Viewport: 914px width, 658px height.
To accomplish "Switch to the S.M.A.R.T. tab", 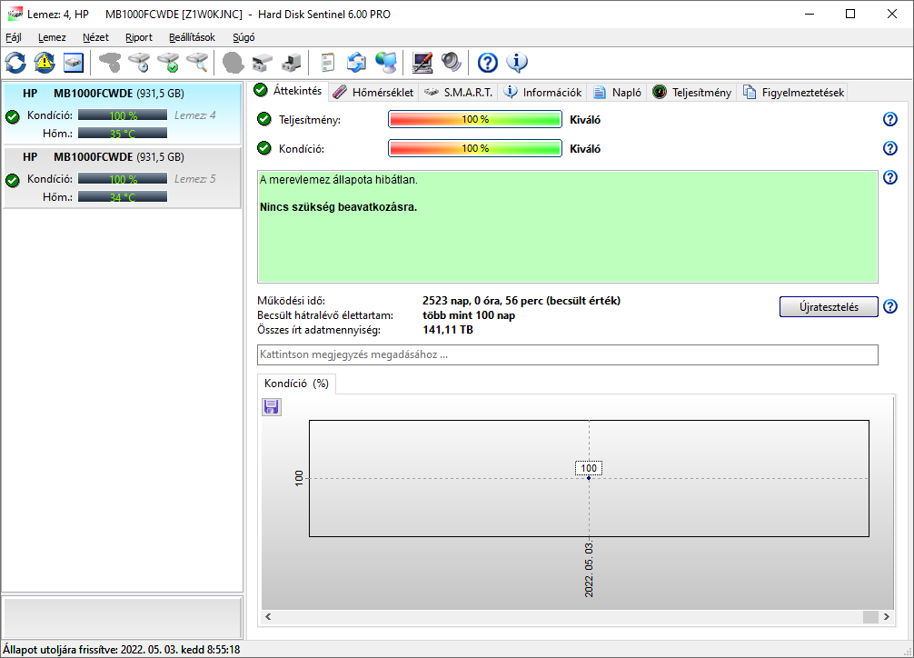I will 458,92.
